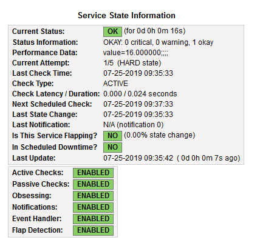Click the Check Type ACTIVE value
The height and width of the screenshot is (246, 260).
pos(115,84)
